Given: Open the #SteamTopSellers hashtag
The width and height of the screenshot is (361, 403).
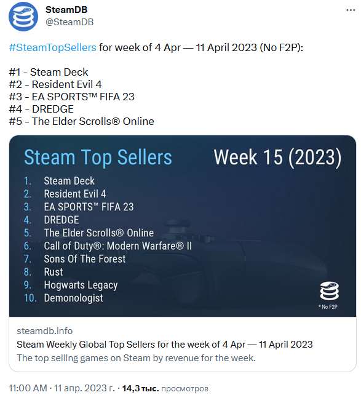Looking at the screenshot, I should (52, 47).
